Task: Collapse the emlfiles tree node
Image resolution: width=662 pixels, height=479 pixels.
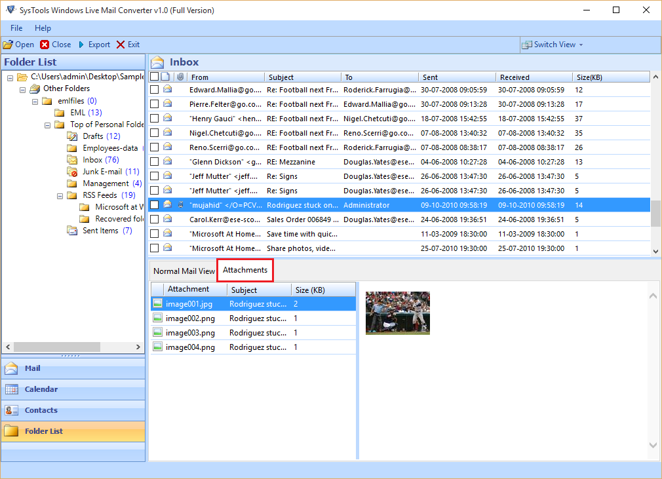Action: tap(35, 102)
